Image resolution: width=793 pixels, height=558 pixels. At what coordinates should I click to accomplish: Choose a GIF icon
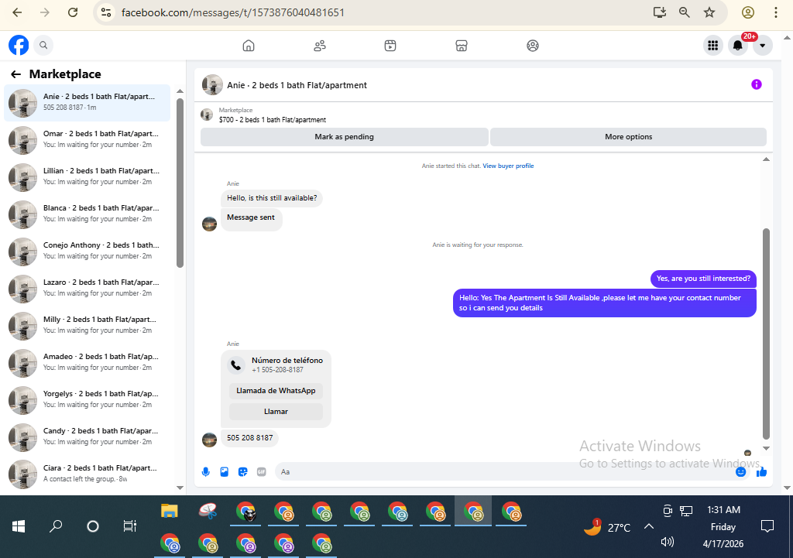click(262, 471)
